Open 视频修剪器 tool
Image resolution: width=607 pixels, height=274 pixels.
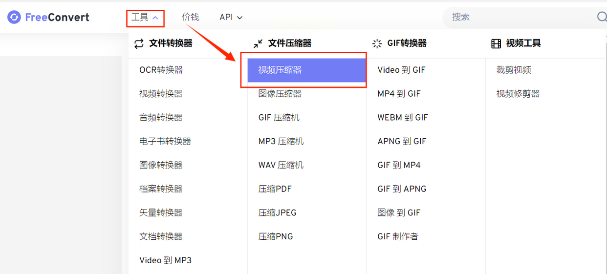coord(518,94)
